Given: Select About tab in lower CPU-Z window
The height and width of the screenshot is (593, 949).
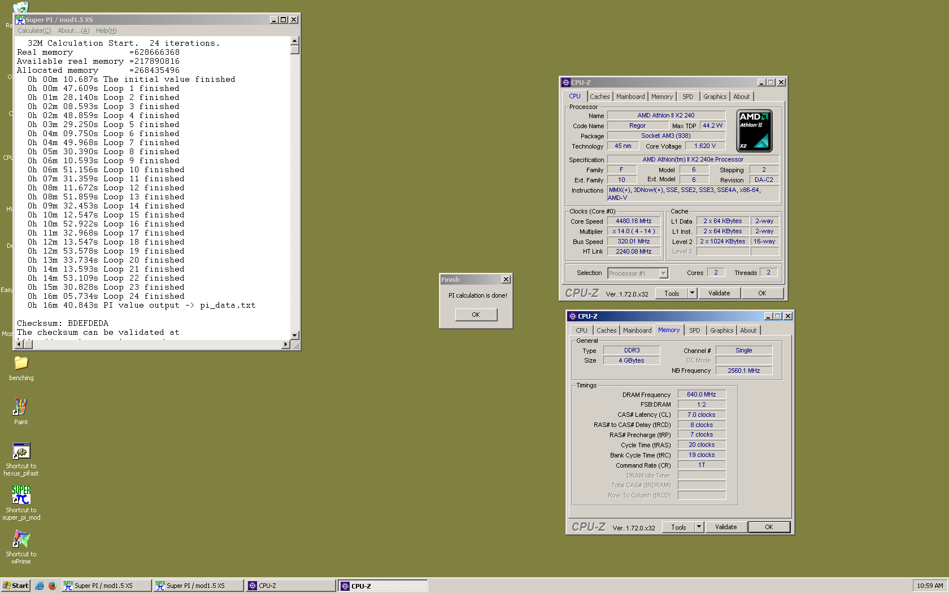Looking at the screenshot, I should (x=748, y=330).
